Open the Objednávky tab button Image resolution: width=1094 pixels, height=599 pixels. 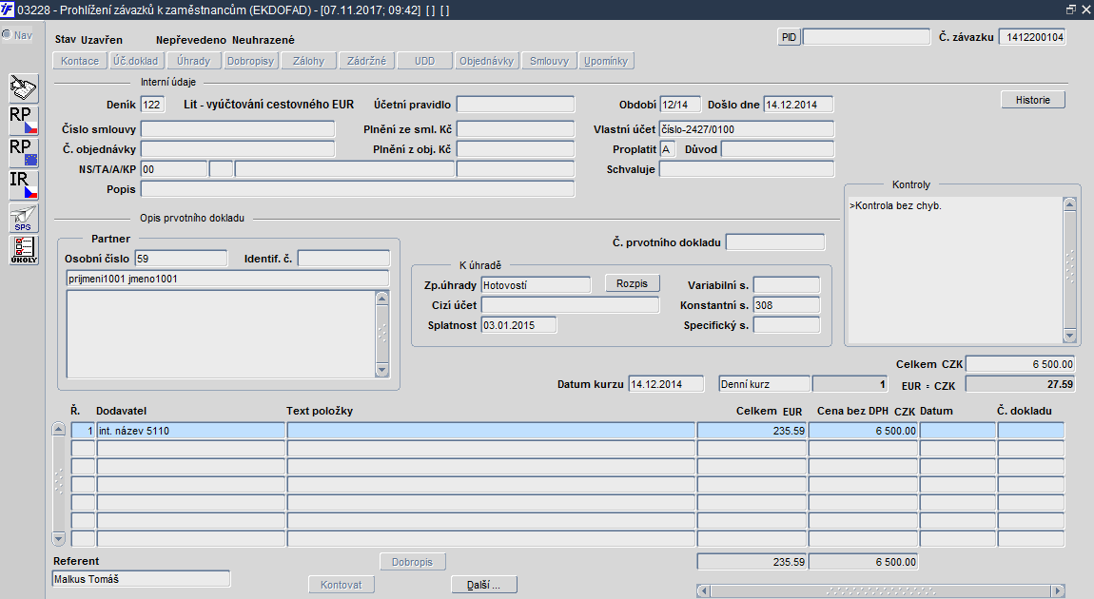tap(486, 61)
